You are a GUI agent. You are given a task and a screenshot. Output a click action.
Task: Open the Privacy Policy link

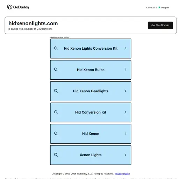tap(122, 174)
